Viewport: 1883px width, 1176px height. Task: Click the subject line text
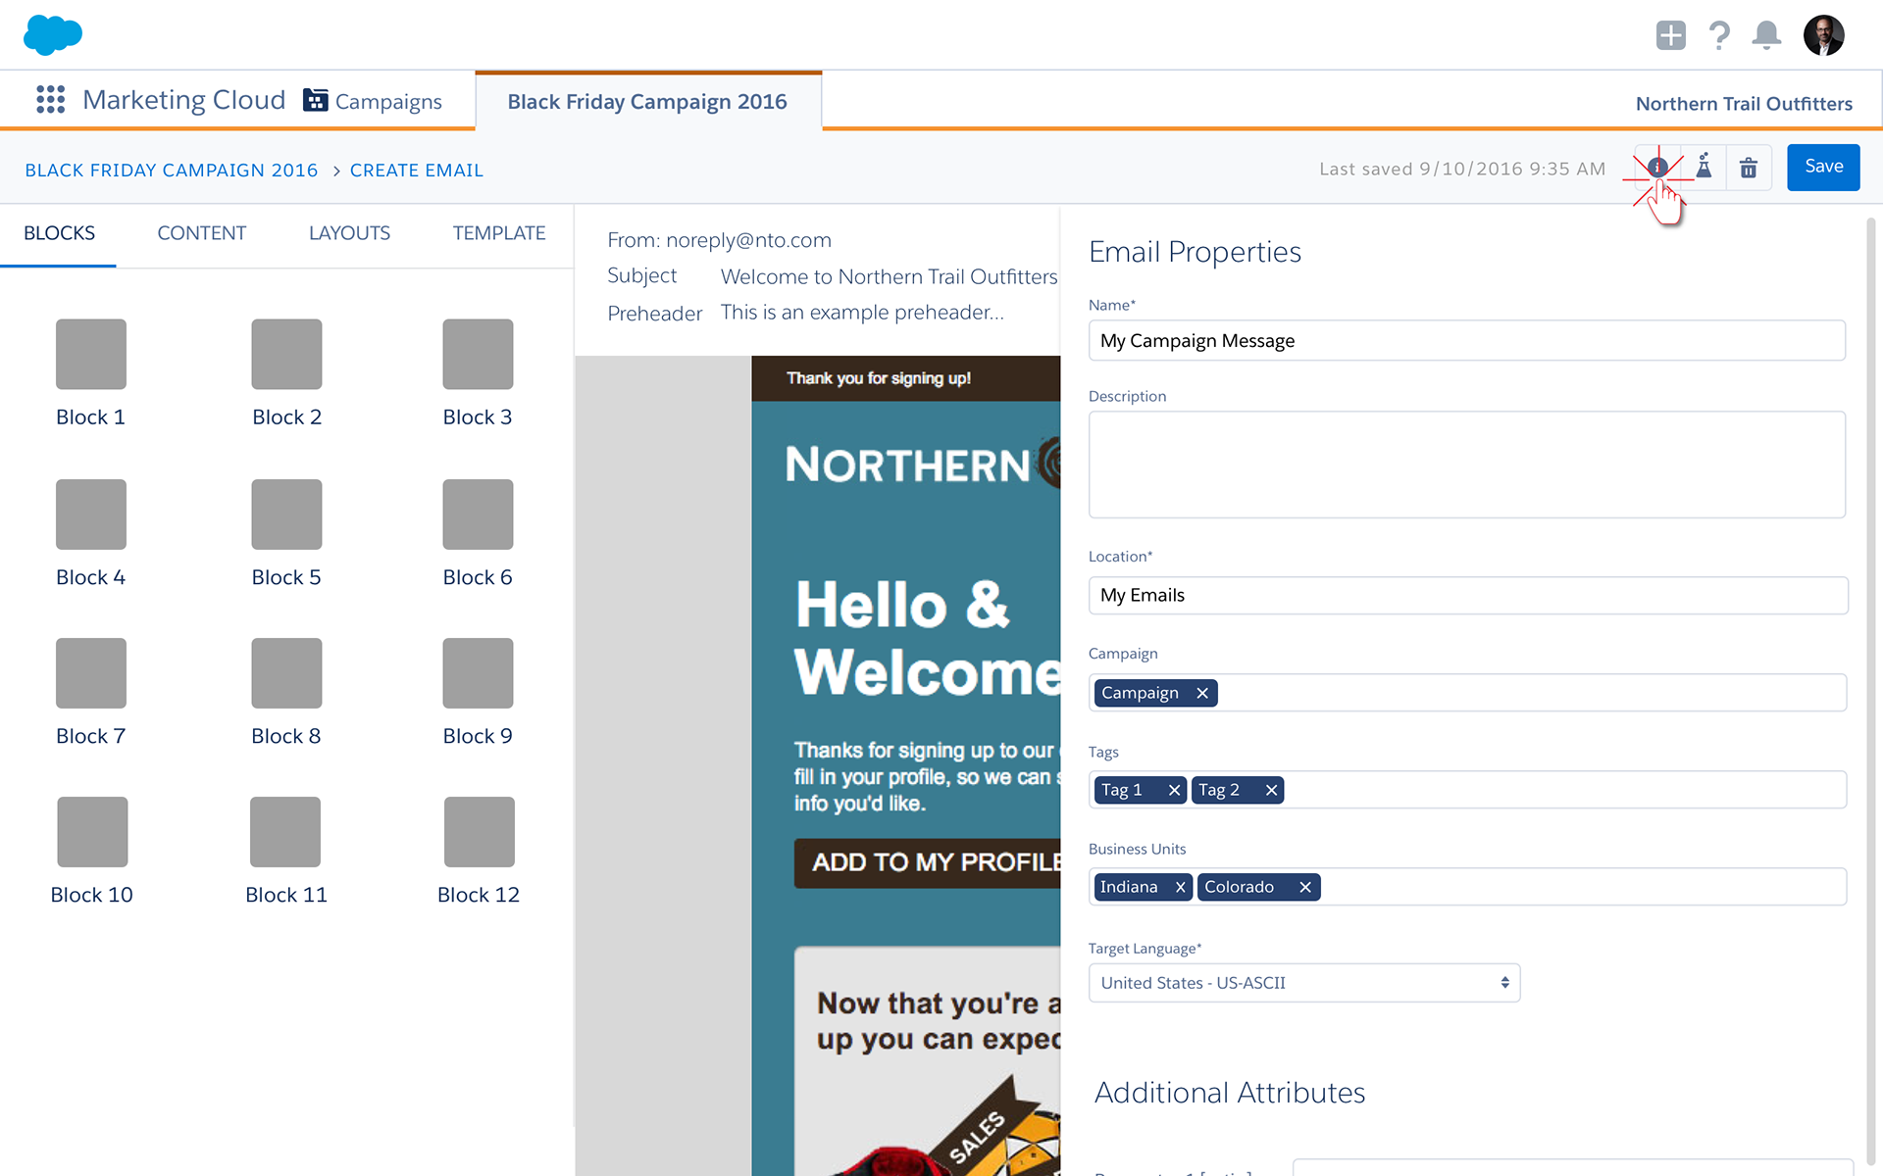[x=889, y=276]
